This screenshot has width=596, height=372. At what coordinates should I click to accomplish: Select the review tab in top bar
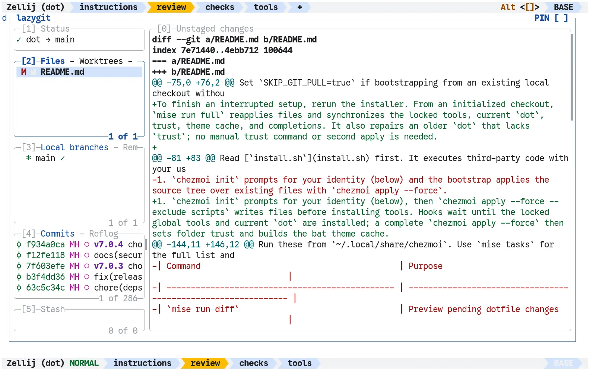(171, 7)
